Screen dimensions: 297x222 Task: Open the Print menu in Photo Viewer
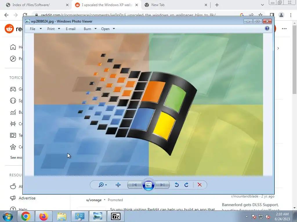(51, 29)
